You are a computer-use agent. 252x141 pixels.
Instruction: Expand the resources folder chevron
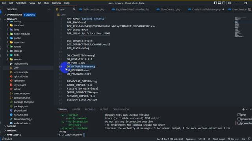(7, 42)
